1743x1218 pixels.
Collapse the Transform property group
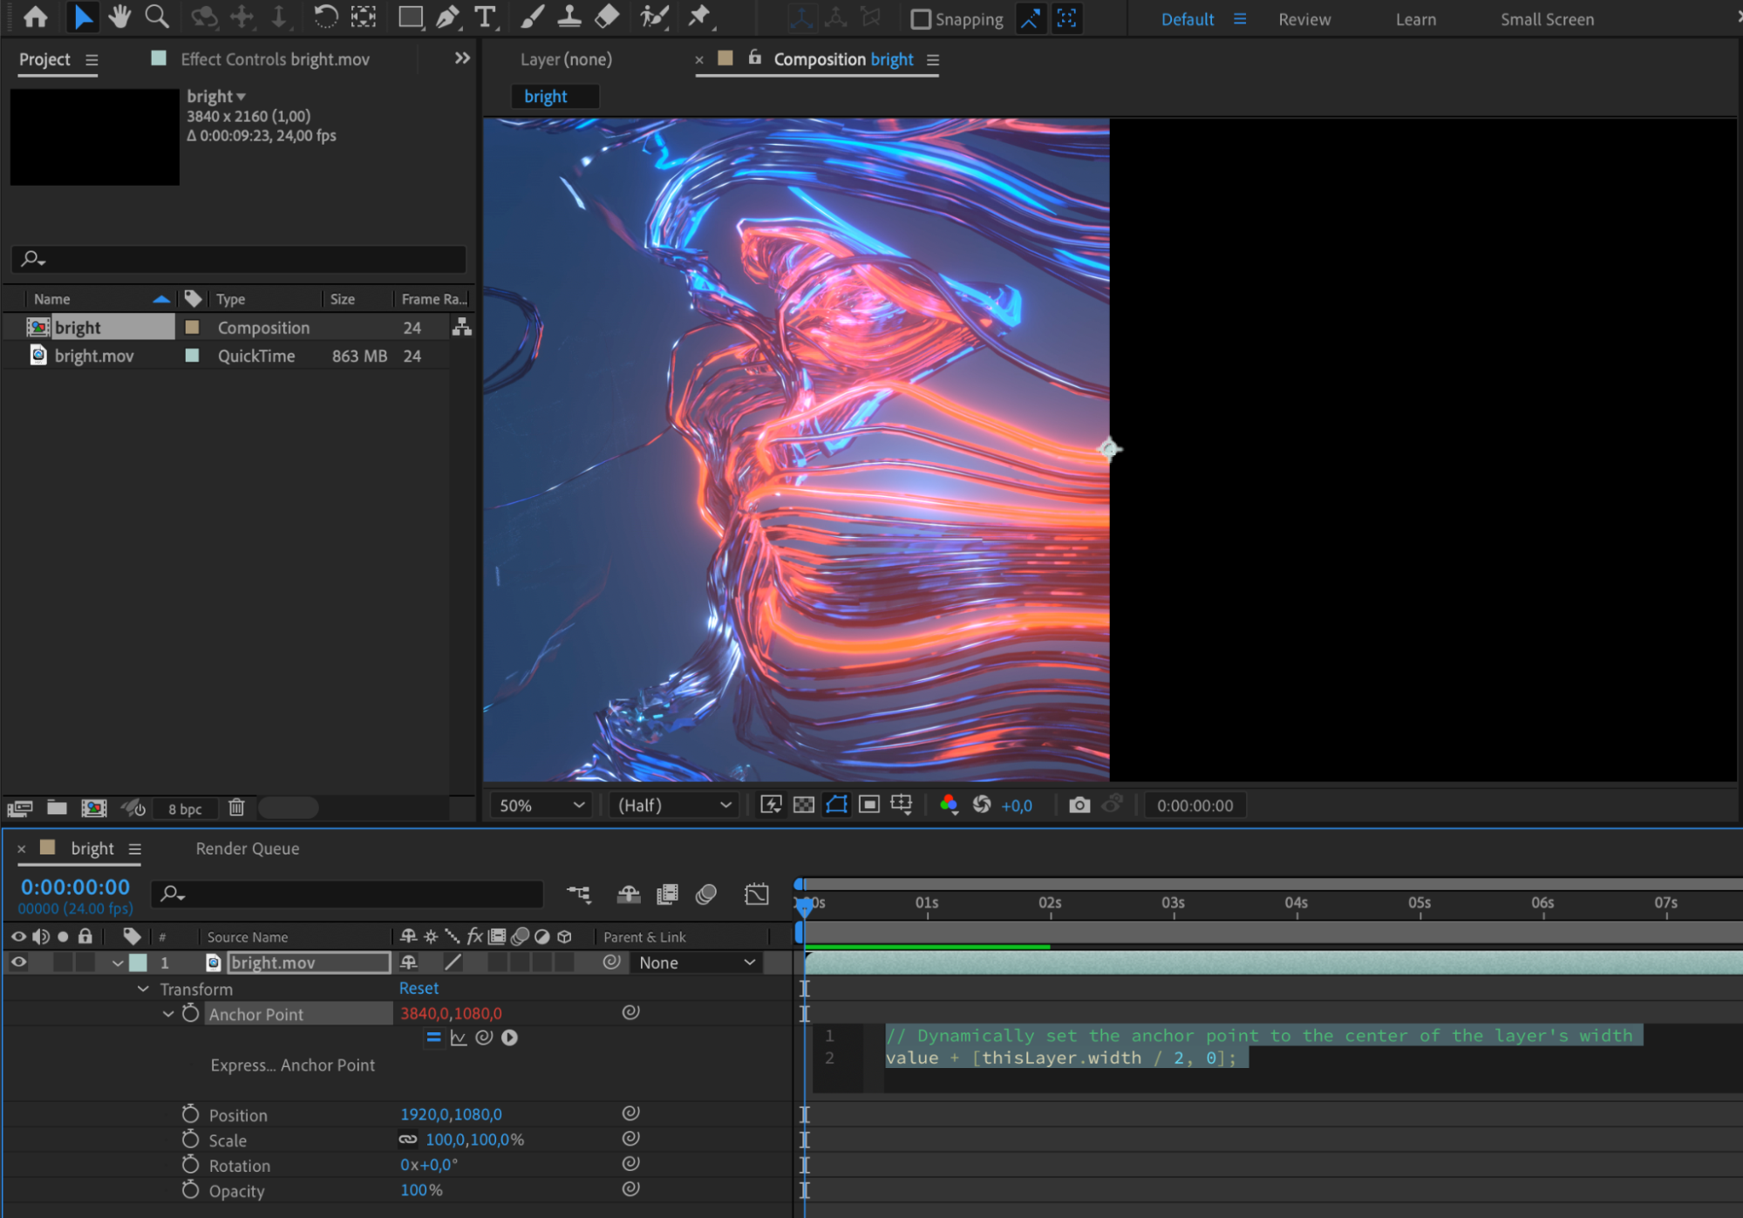pyautogui.click(x=143, y=989)
